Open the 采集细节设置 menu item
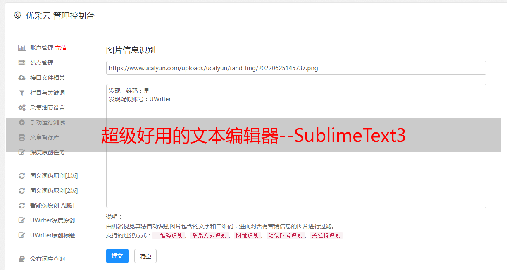 48,108
